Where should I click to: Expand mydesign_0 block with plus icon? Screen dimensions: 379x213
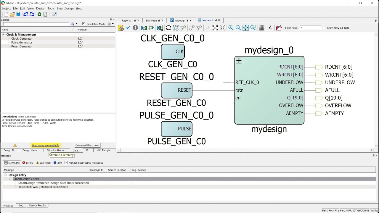coord(239,60)
